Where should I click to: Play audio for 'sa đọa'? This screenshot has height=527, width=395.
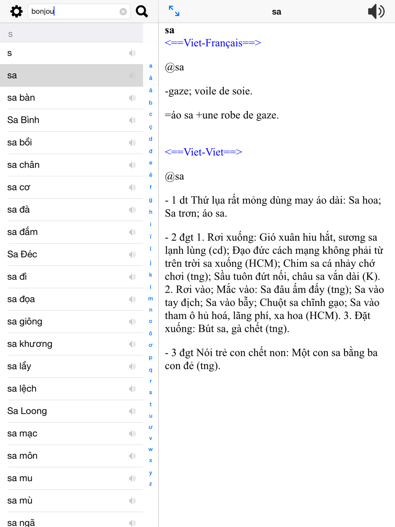132,299
